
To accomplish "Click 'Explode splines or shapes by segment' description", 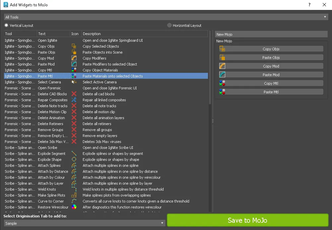I will 113,154.
